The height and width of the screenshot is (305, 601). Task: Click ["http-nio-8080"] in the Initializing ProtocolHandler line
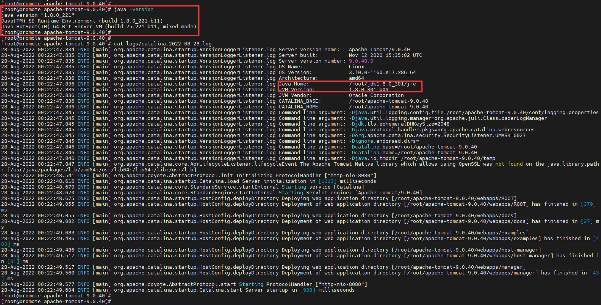coord(350,176)
